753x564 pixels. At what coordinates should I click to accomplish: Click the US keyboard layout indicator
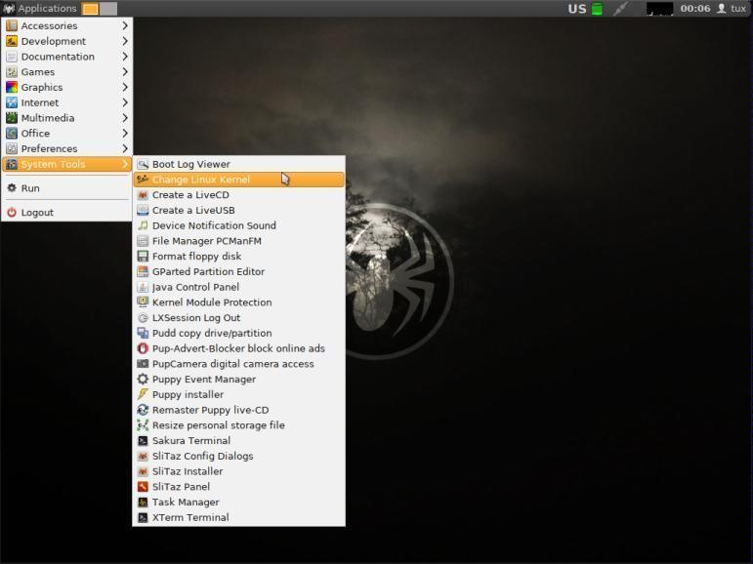(577, 9)
